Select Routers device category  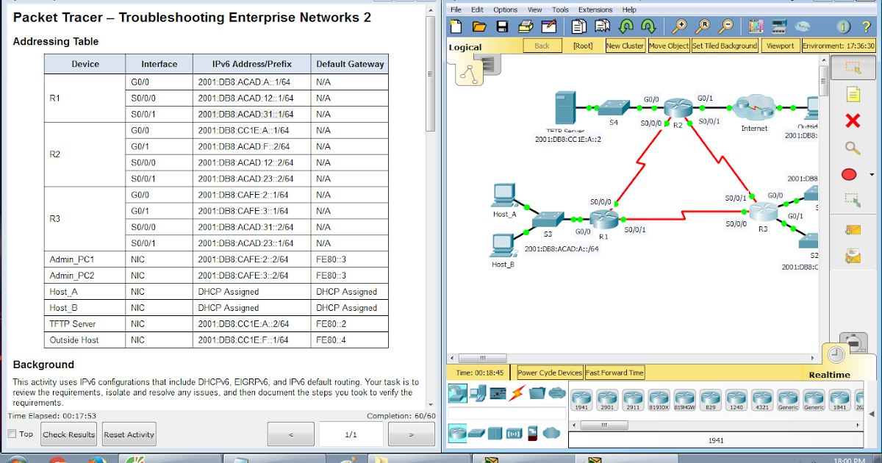tap(456, 394)
